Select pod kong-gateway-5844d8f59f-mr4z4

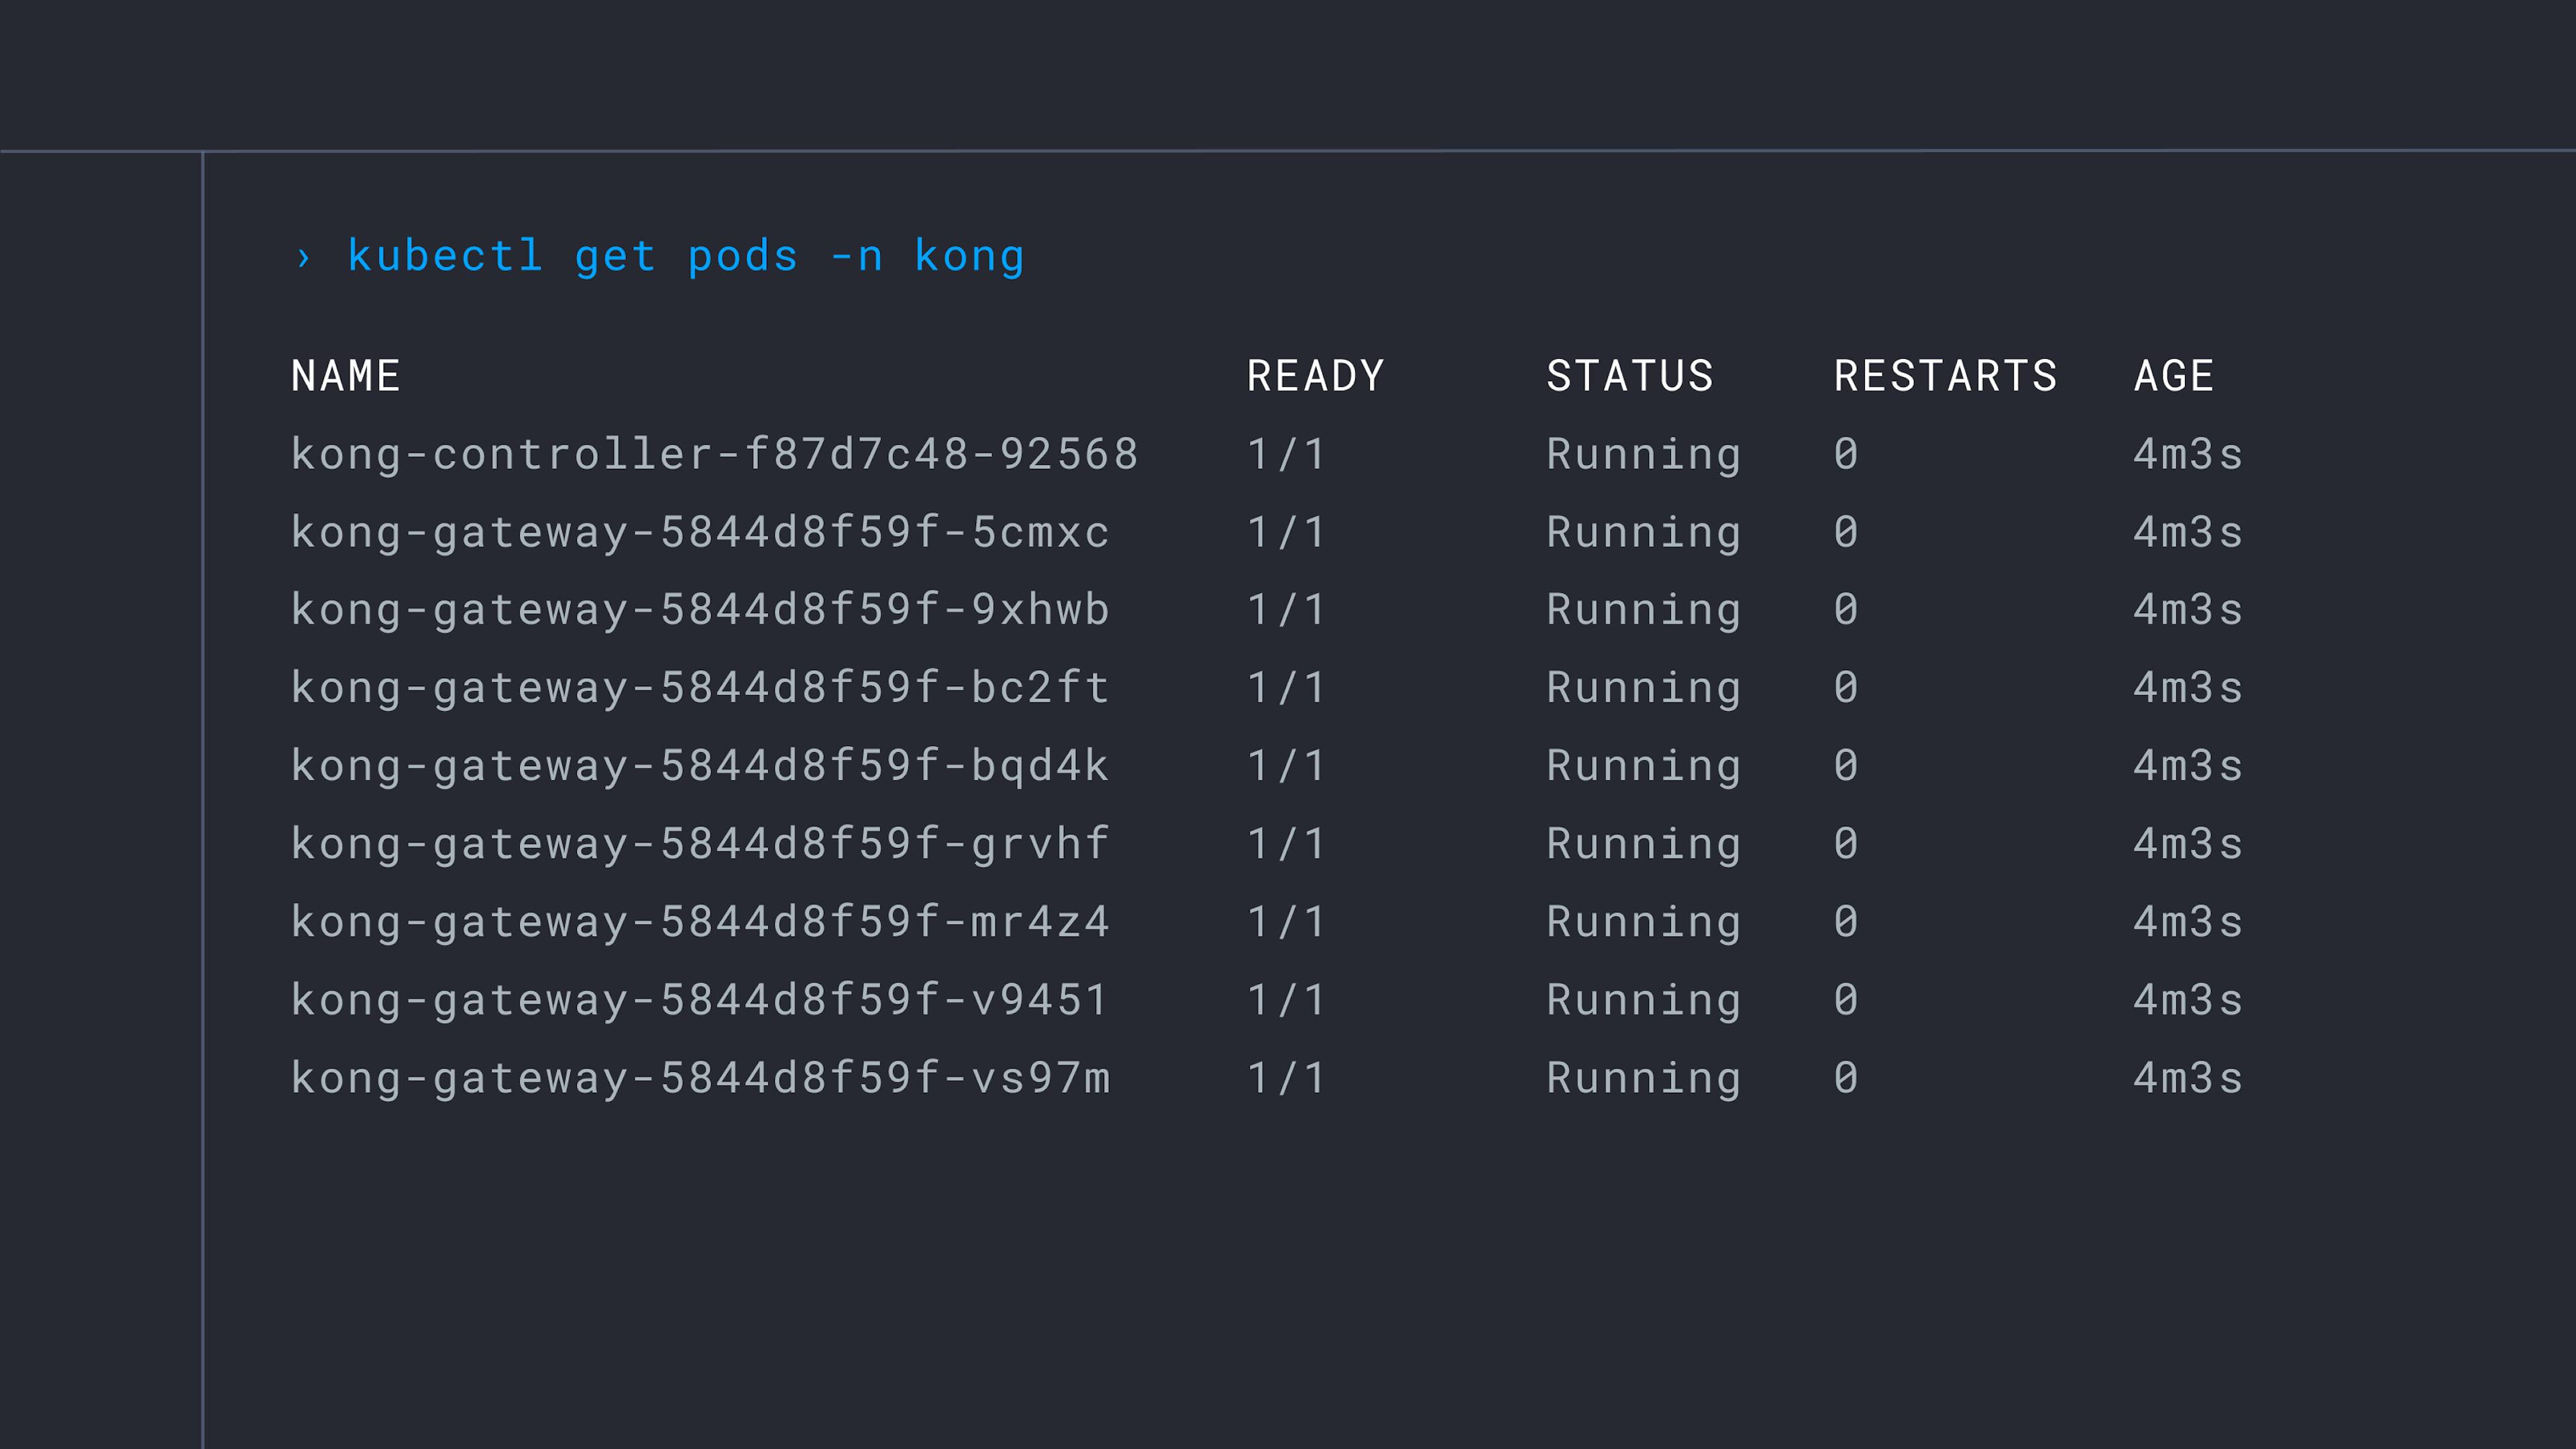point(700,922)
